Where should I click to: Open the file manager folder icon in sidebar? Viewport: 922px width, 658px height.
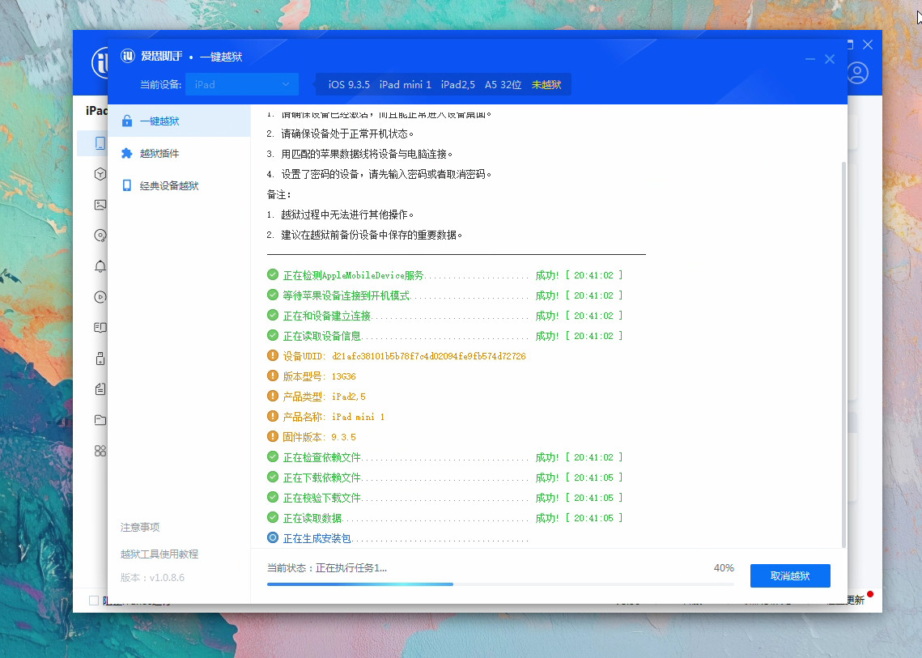pyautogui.click(x=100, y=420)
